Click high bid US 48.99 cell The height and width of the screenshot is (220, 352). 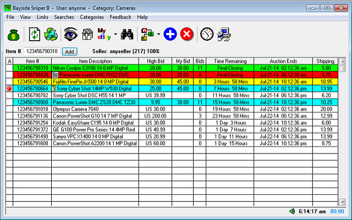point(155,130)
